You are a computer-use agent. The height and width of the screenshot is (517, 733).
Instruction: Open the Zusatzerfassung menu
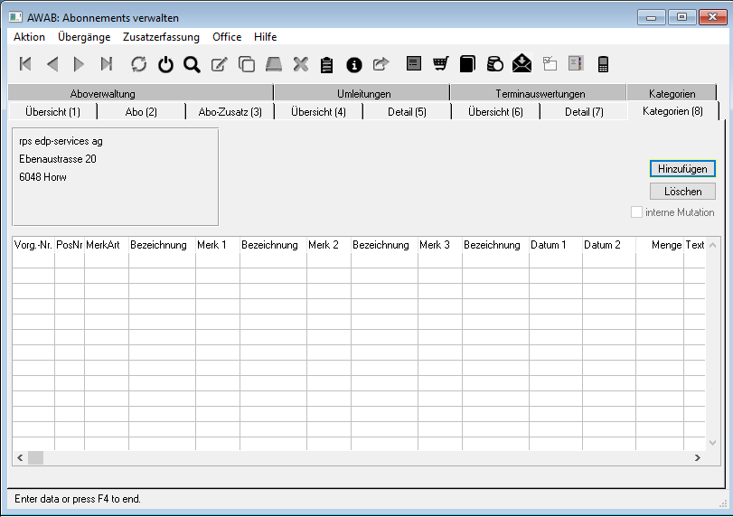tap(161, 37)
